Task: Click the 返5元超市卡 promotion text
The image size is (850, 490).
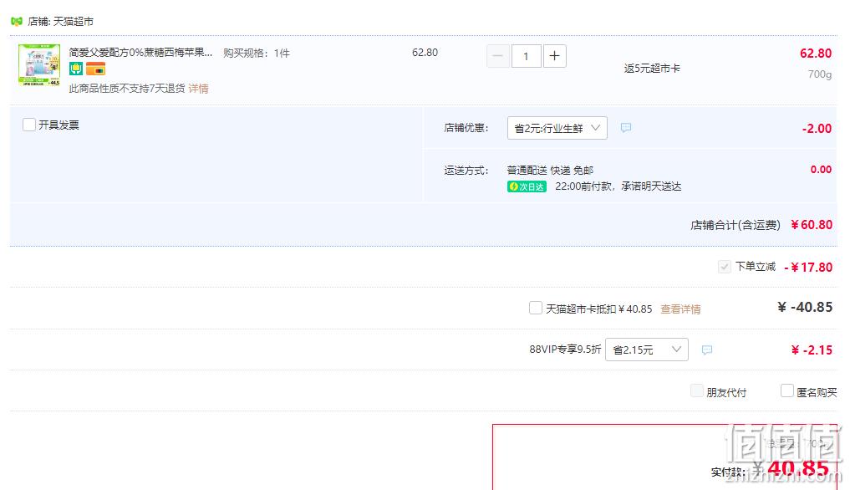Action: coord(652,69)
